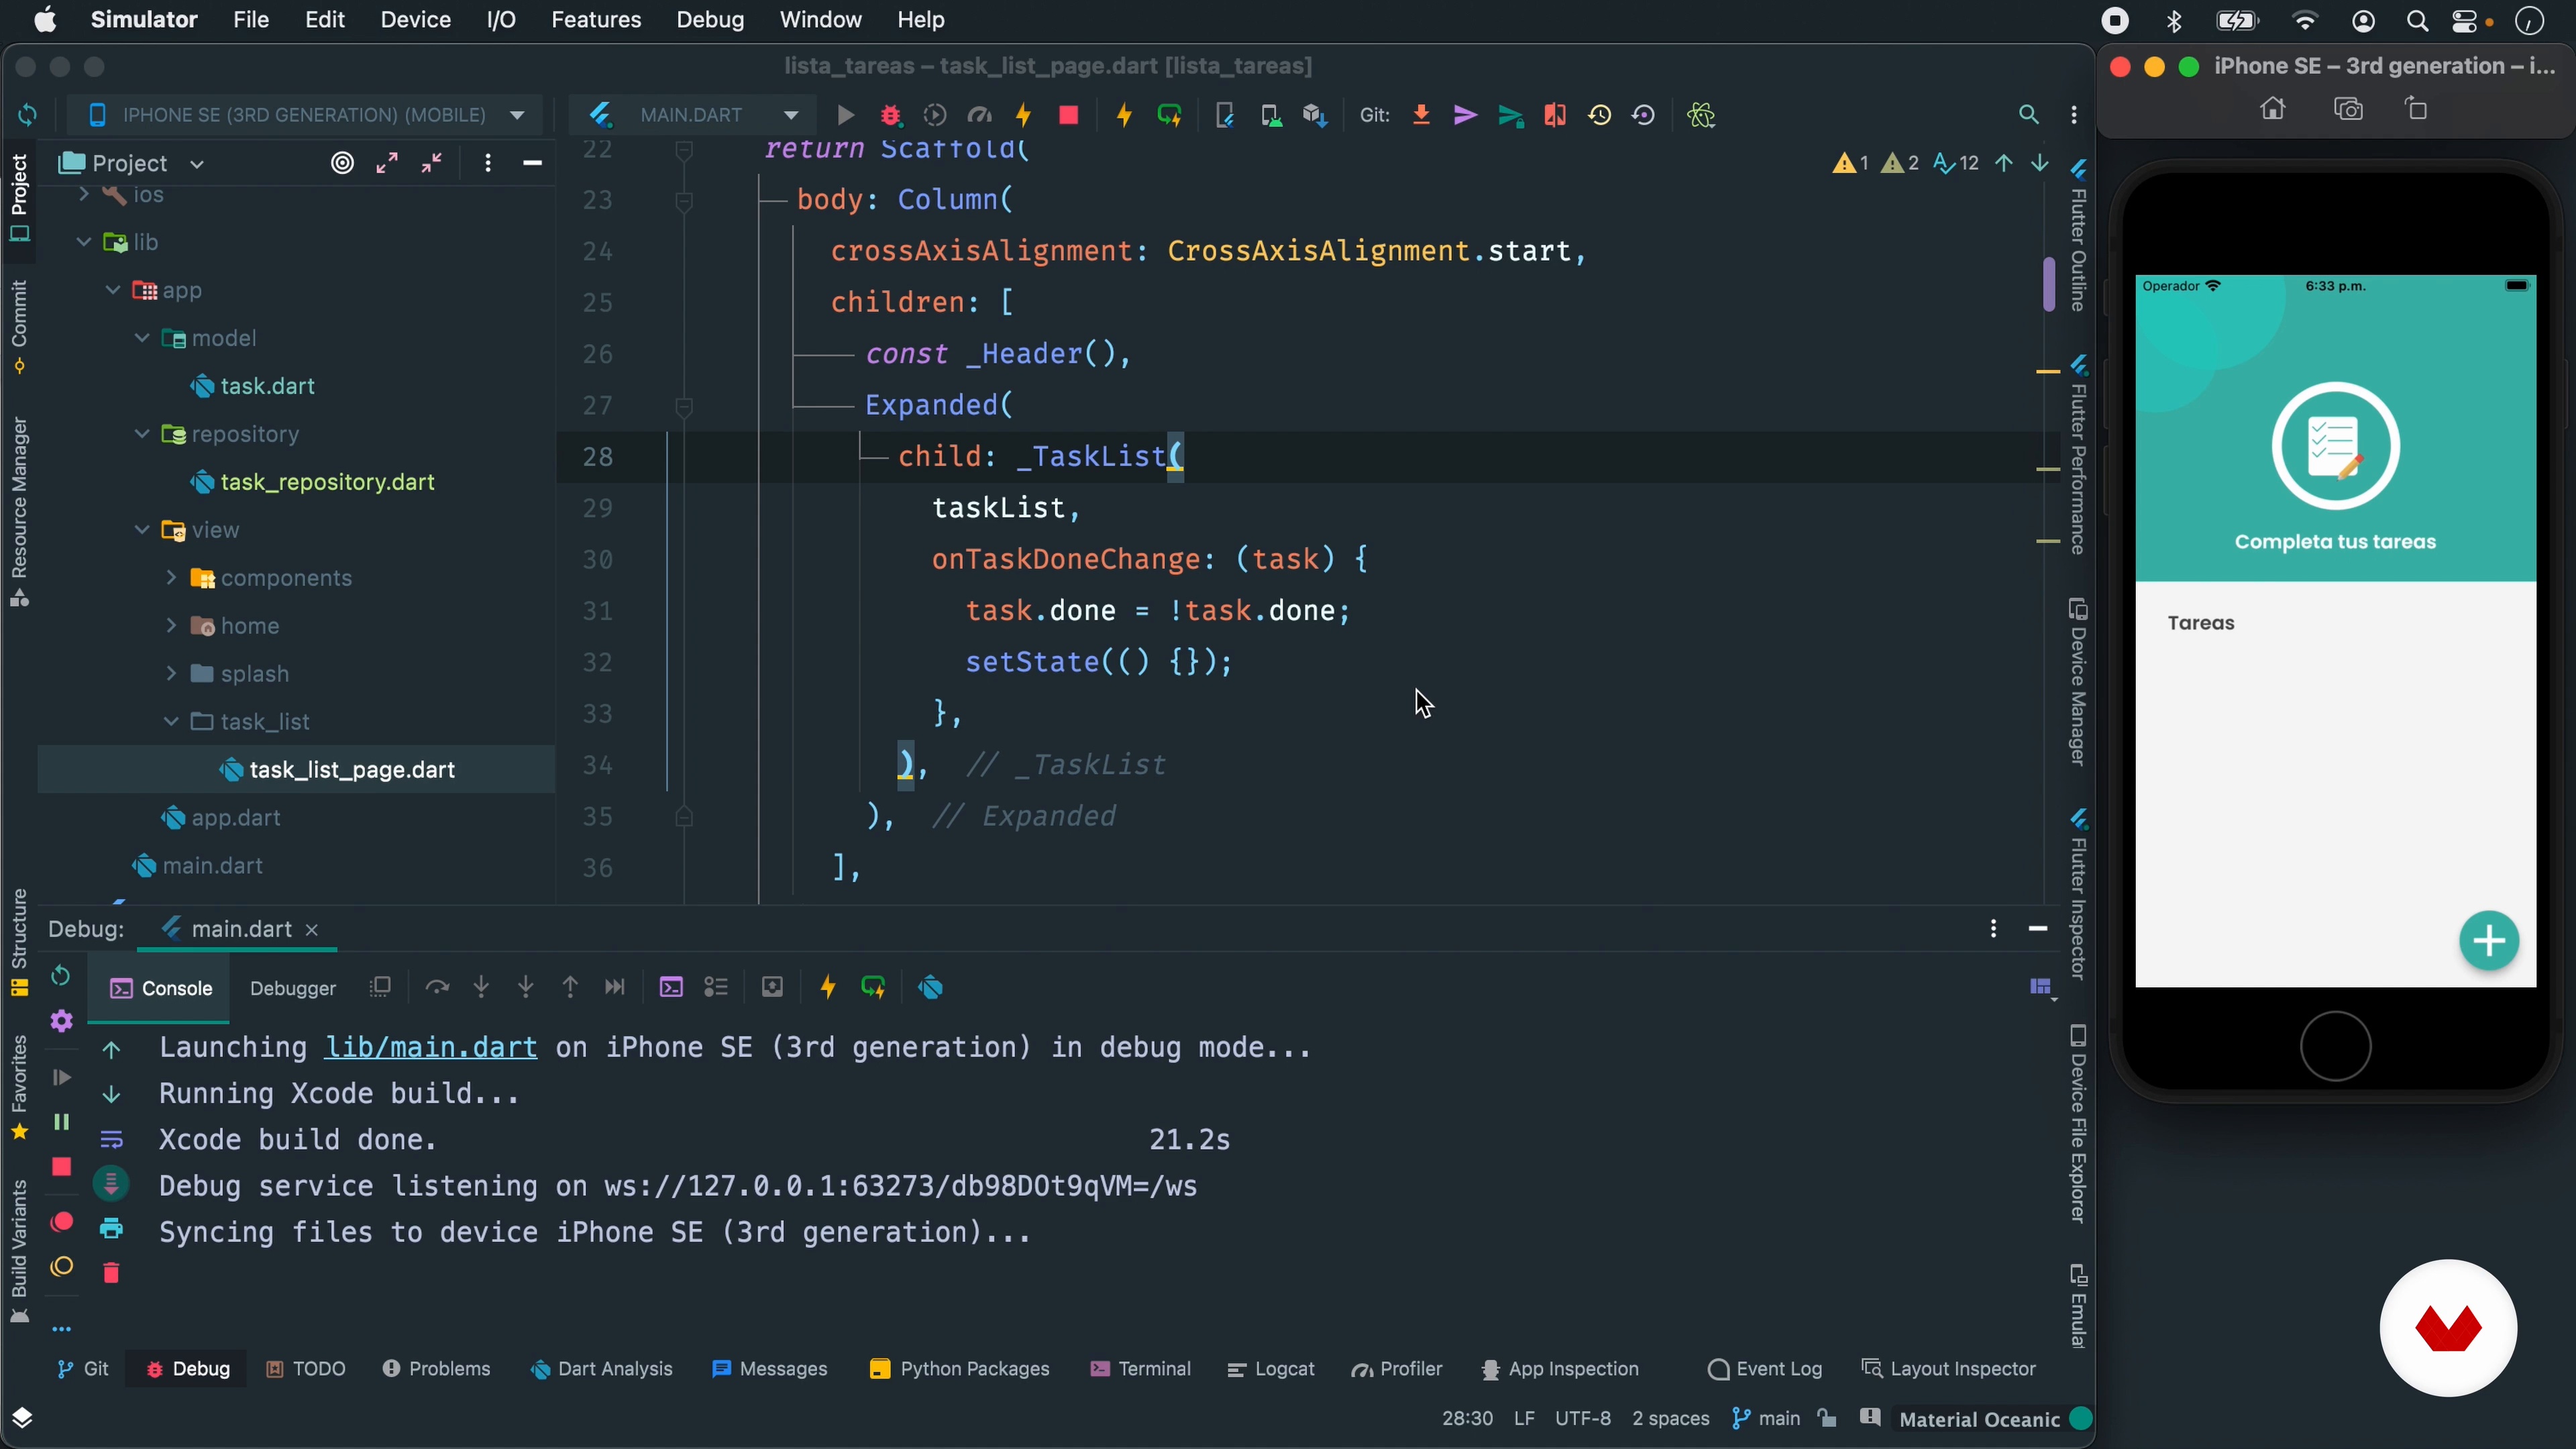Click Simulator Home button icon
This screenshot has height=1449, width=2576.
coord(2272,108)
